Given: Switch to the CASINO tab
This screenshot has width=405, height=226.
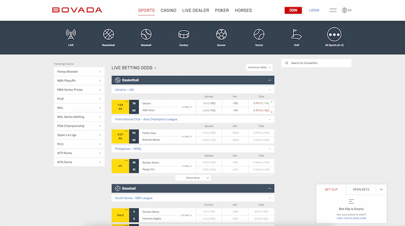Looking at the screenshot, I should click(x=169, y=10).
